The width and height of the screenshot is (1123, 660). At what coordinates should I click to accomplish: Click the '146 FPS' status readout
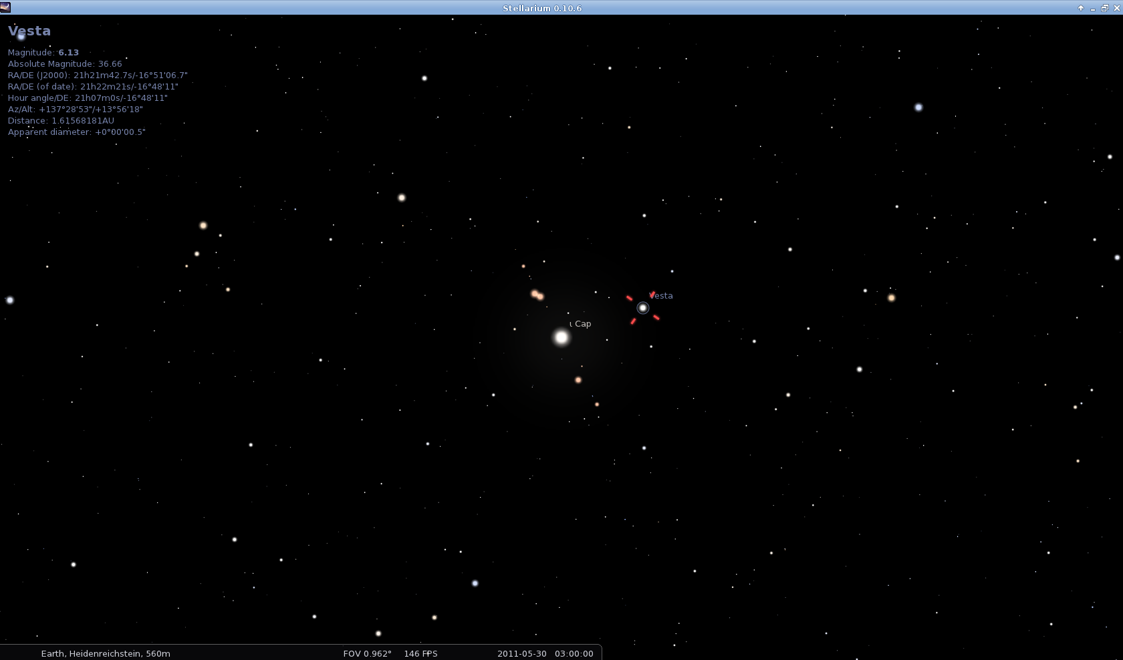[420, 653]
